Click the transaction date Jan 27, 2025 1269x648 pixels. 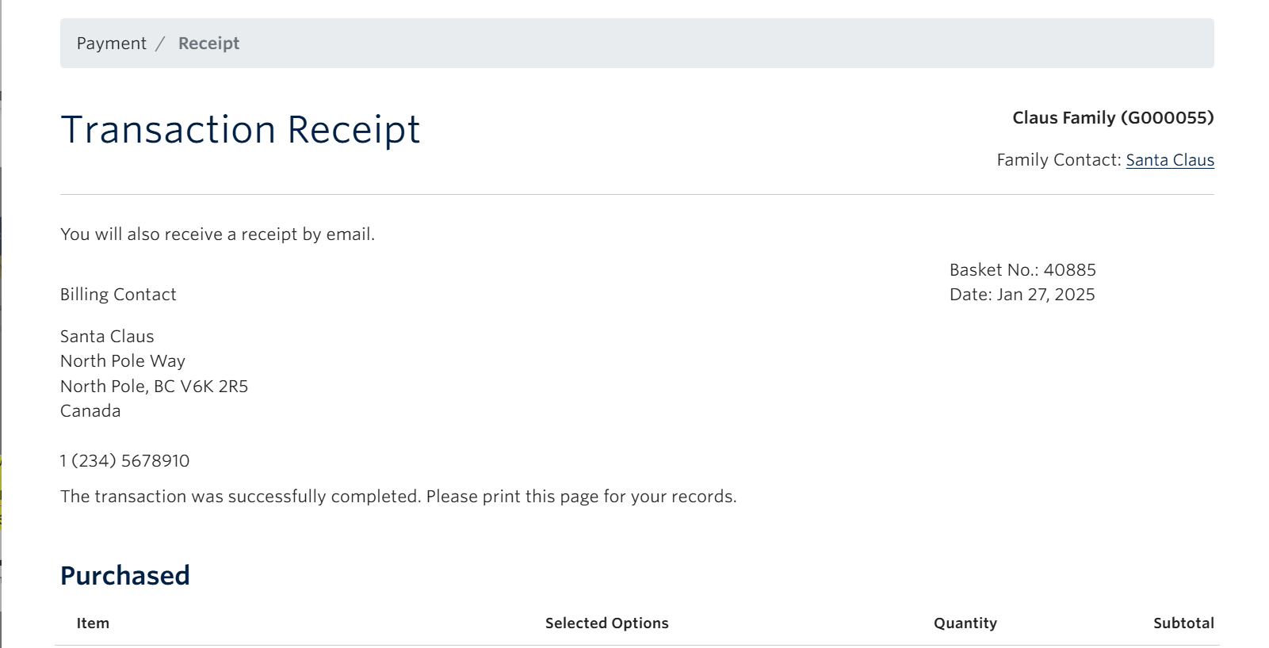point(1022,294)
